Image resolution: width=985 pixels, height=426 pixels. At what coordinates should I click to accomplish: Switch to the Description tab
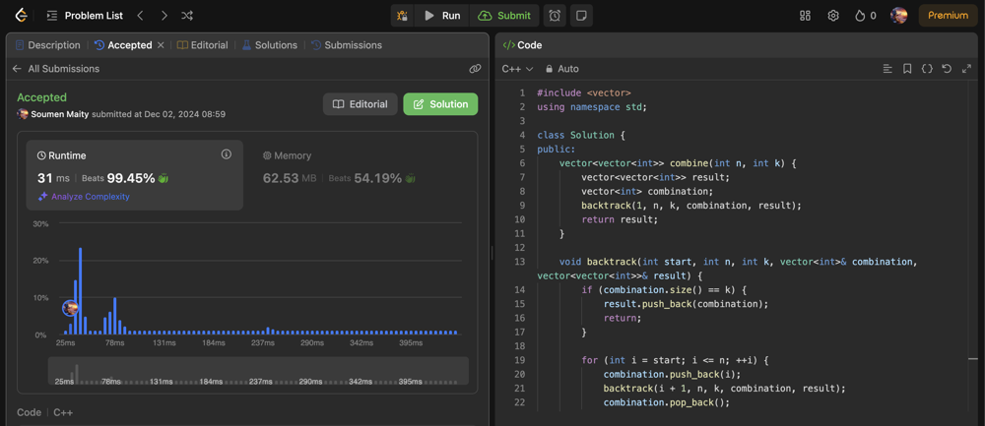point(47,45)
